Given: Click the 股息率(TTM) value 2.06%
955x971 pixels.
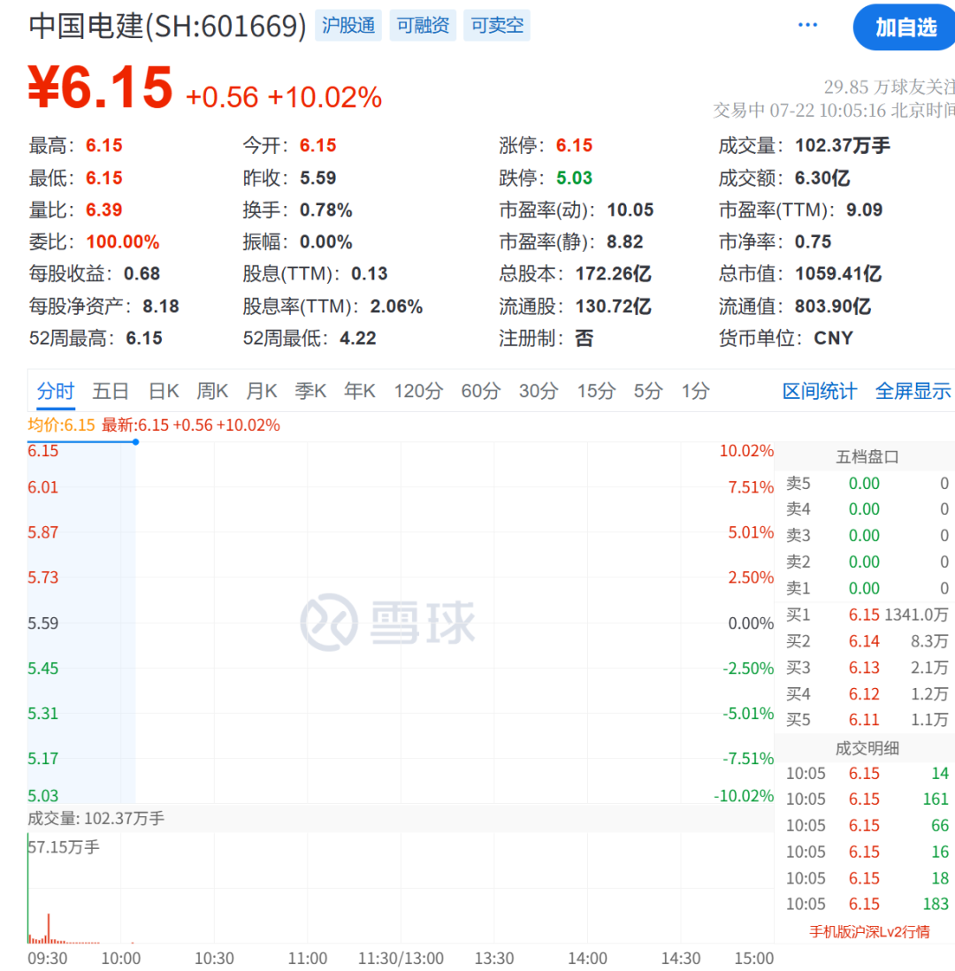Looking at the screenshot, I should click(396, 307).
